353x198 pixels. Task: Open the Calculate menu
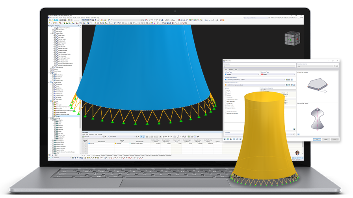pos(69,18)
